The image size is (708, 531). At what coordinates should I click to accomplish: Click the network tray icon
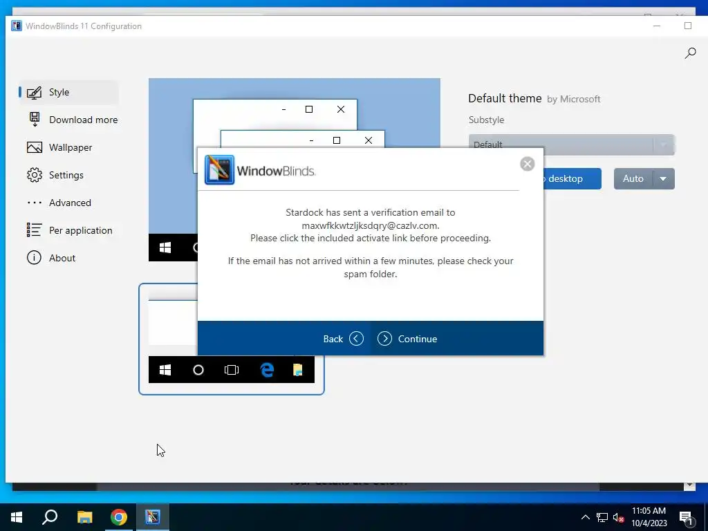tap(602, 517)
